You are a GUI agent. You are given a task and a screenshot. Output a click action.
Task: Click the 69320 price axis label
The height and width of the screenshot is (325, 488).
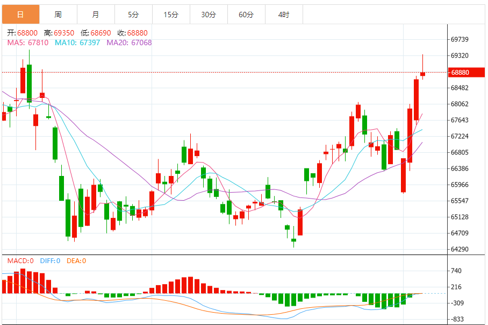pyautogui.click(x=460, y=55)
